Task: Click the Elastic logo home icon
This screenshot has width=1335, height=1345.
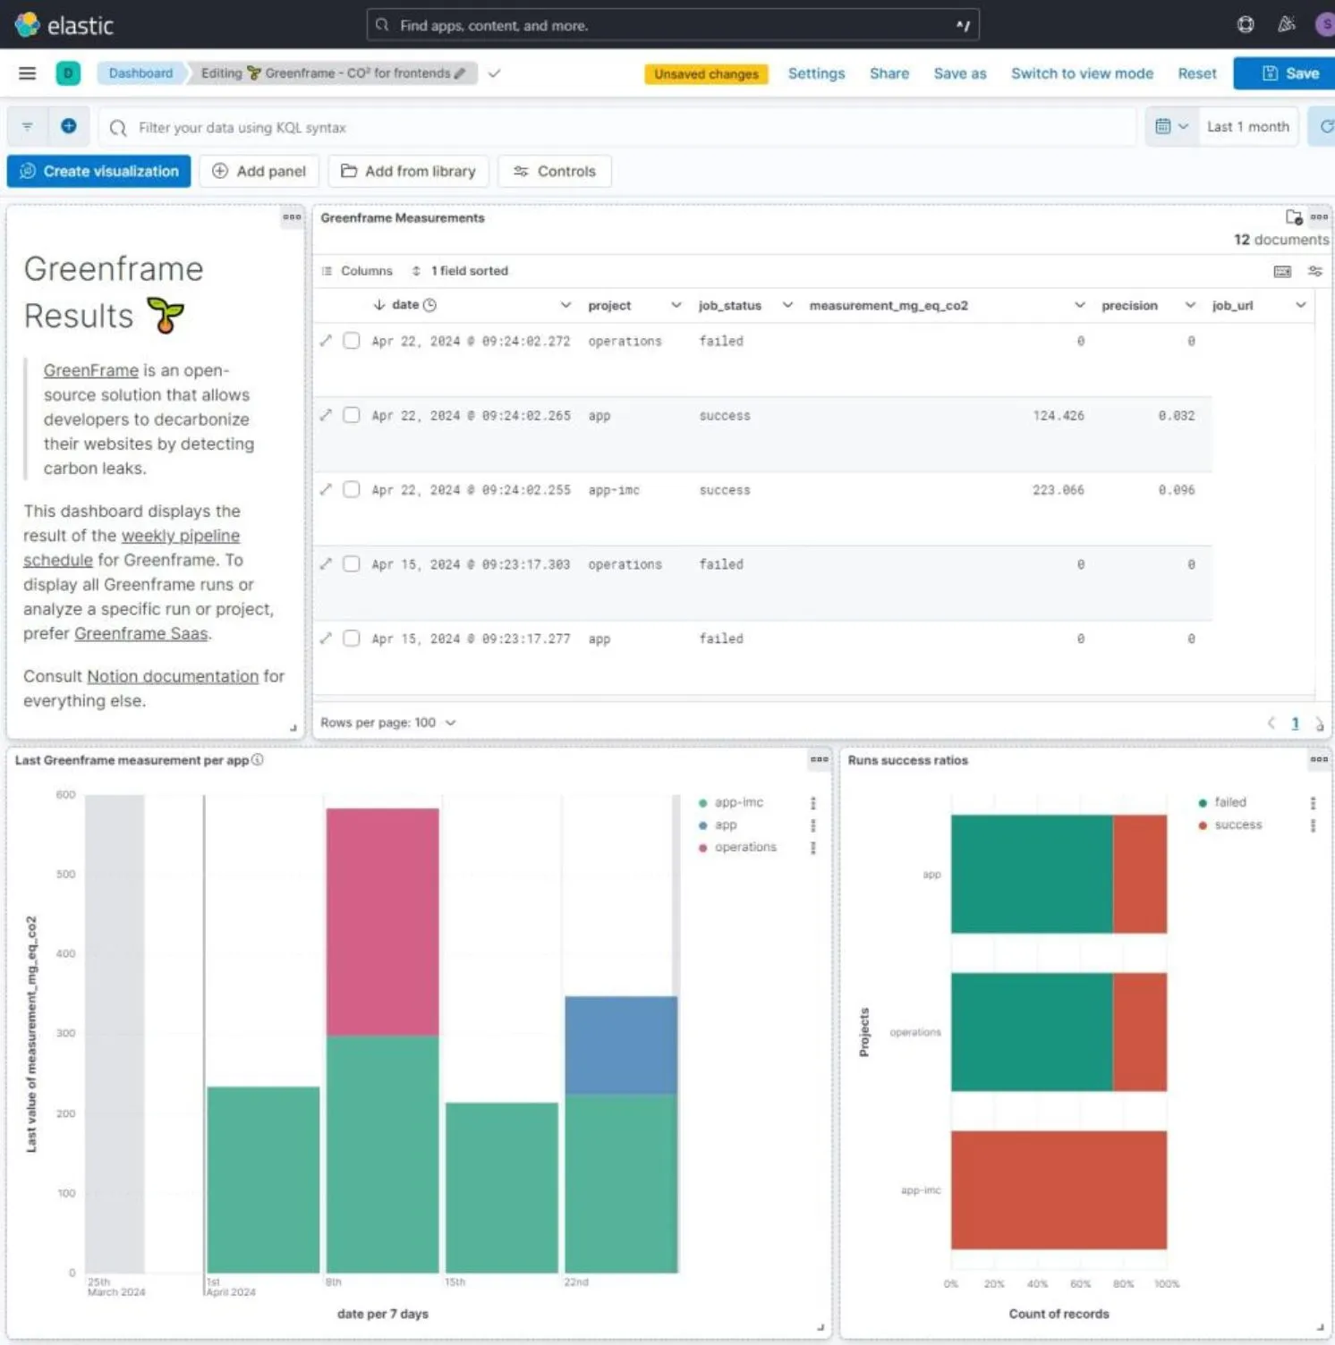Action: point(28,25)
